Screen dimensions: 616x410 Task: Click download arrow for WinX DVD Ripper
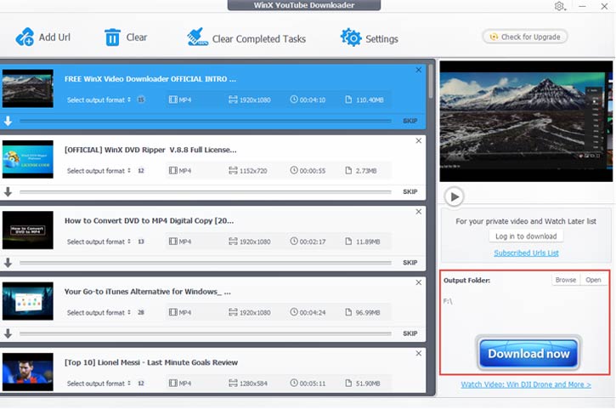coord(8,191)
